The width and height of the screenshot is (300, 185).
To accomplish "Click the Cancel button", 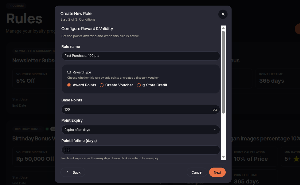I will [x=197, y=172].
